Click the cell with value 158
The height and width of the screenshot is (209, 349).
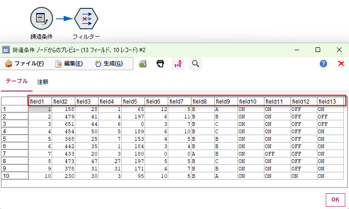click(x=64, y=109)
